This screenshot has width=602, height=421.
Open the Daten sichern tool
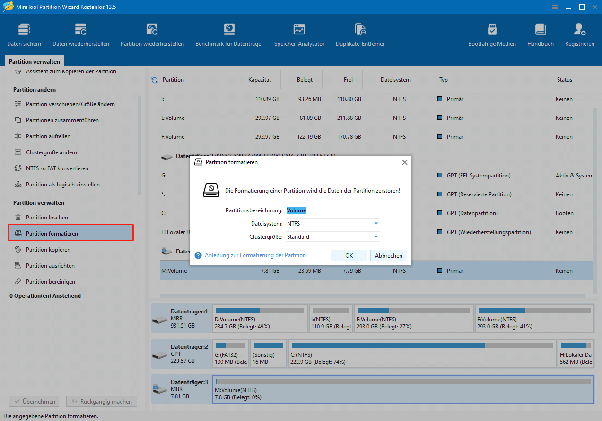click(24, 34)
